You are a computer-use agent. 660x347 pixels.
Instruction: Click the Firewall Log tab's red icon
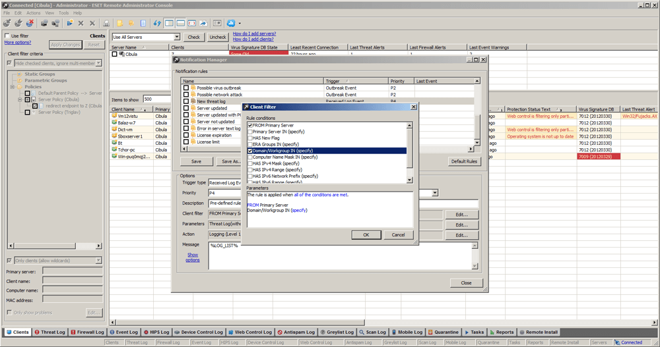click(x=73, y=333)
